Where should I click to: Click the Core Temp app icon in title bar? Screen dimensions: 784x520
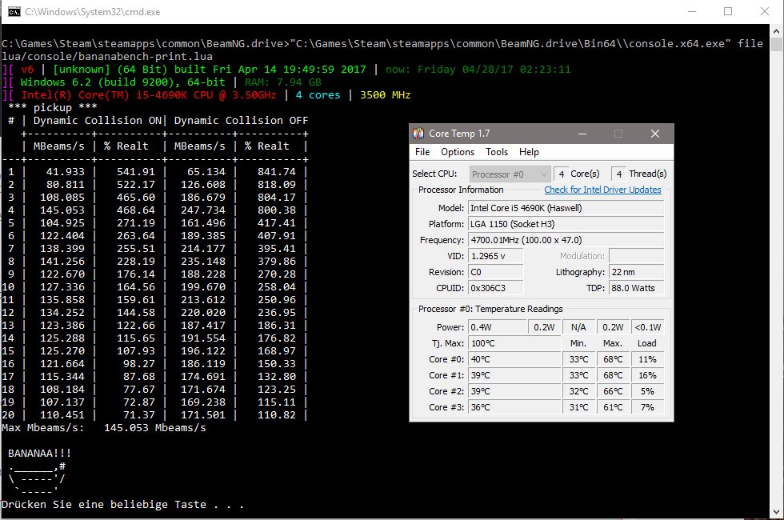point(418,134)
